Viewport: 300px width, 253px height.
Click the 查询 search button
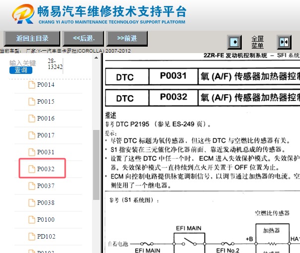(x=21, y=70)
